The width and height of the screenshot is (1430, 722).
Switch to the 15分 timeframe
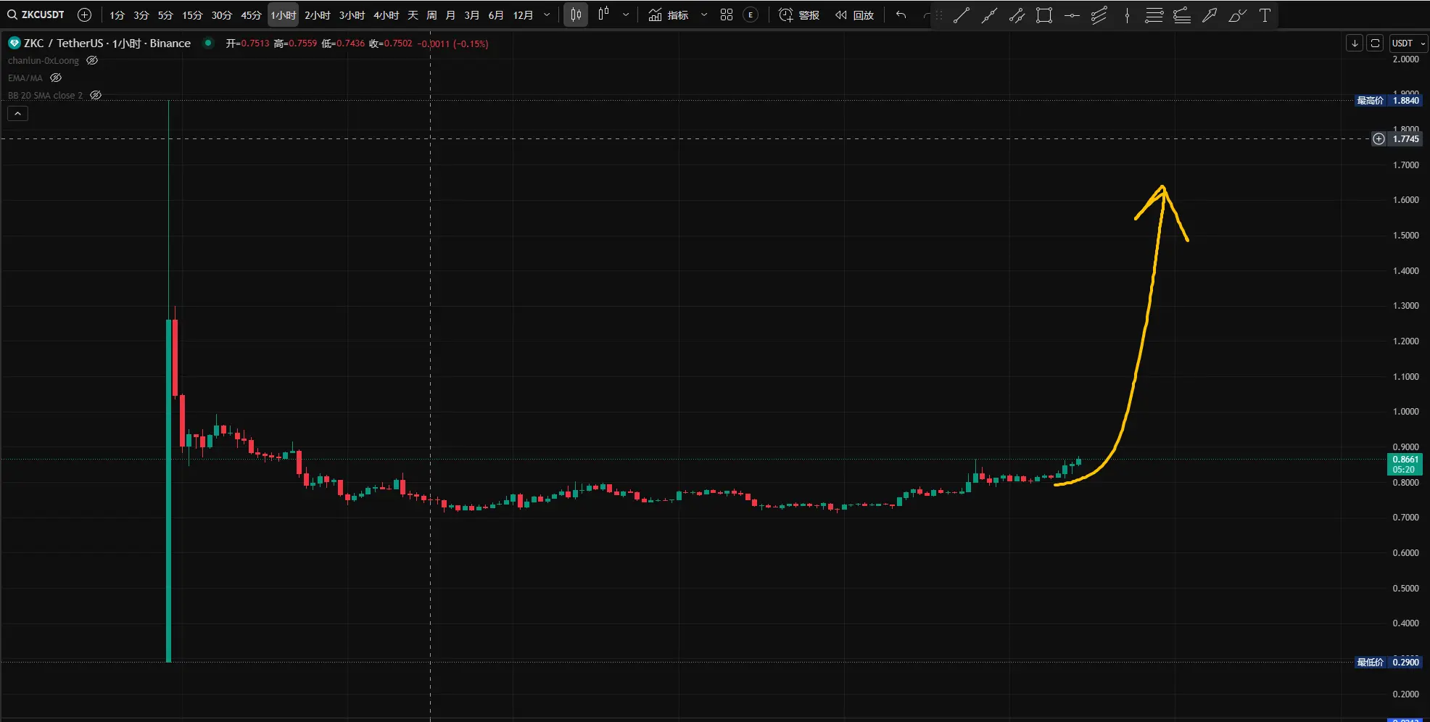tap(192, 15)
